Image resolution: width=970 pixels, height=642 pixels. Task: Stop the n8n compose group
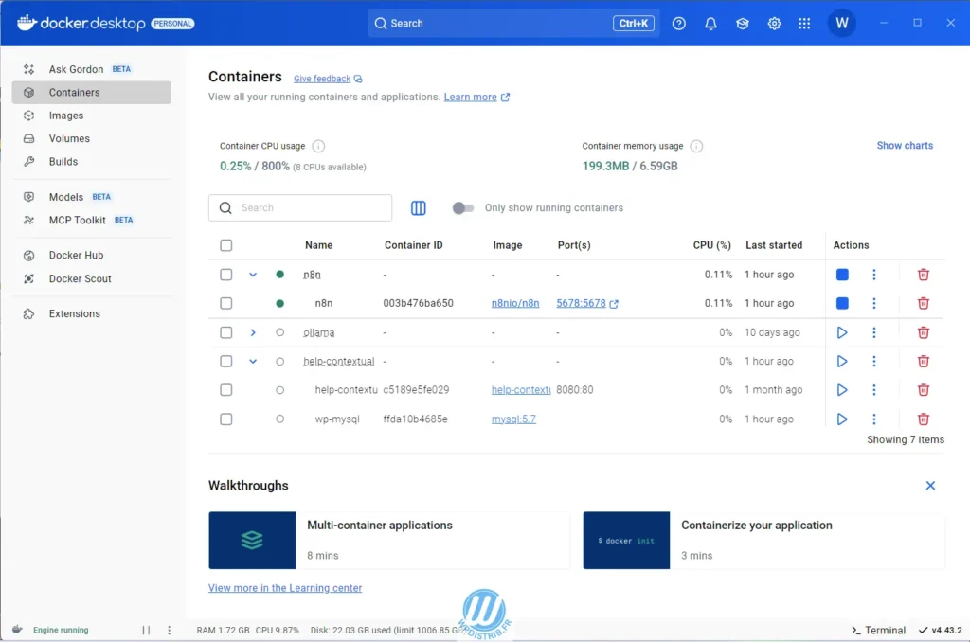point(842,275)
